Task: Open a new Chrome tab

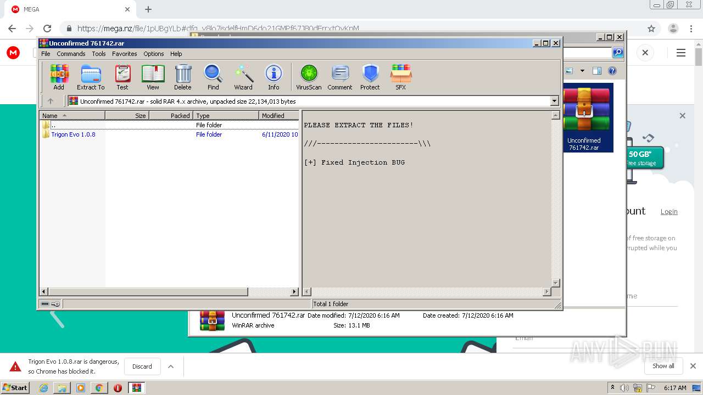Action: pyautogui.click(x=148, y=9)
